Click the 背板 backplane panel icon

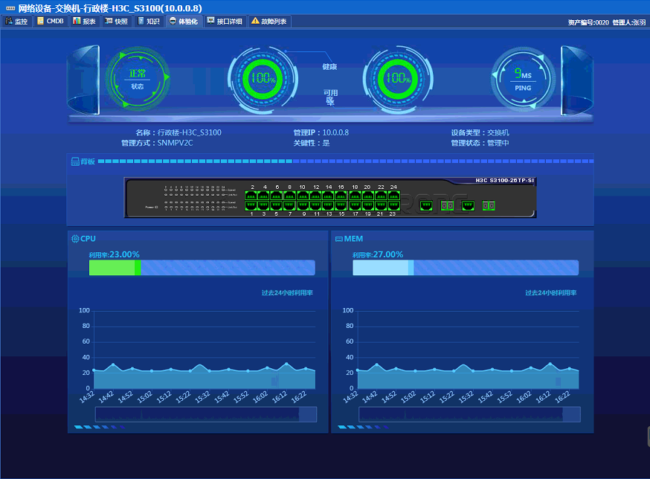click(x=75, y=161)
